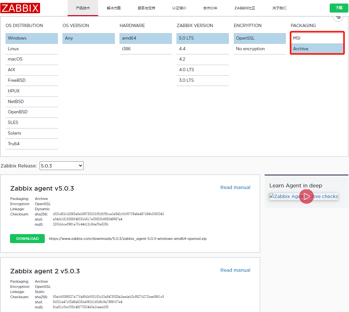The image size is (349, 312).
Task: Open Zabbix Agent active checks thumbnail link
Action: click(304, 196)
